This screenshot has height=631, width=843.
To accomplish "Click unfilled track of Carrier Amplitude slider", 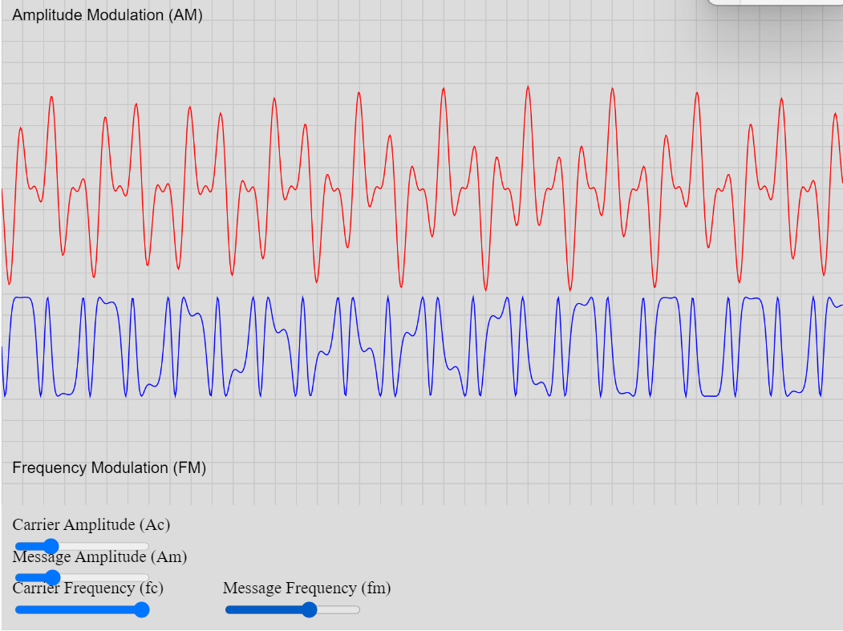I will pos(103,547).
